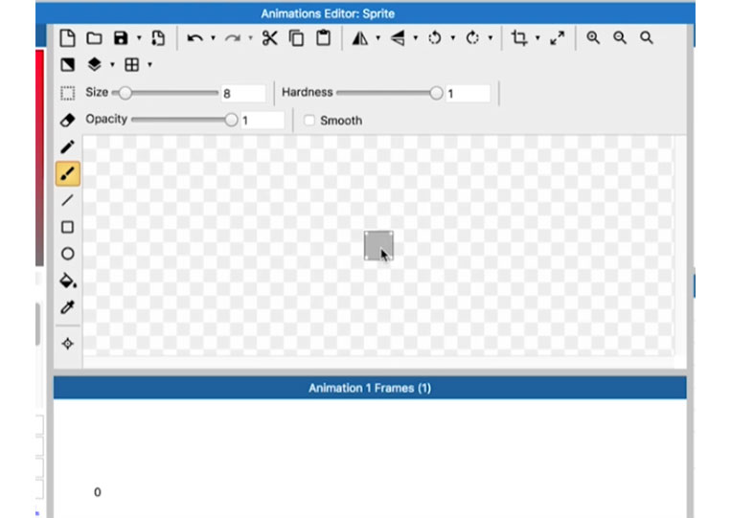
Task: Select the Eraser tool
Action: [68, 121]
